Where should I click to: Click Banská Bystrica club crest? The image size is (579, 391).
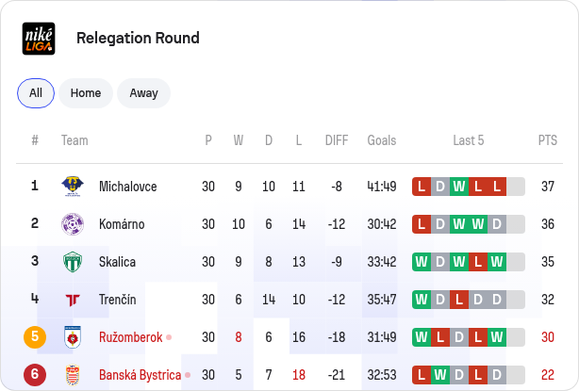73,375
